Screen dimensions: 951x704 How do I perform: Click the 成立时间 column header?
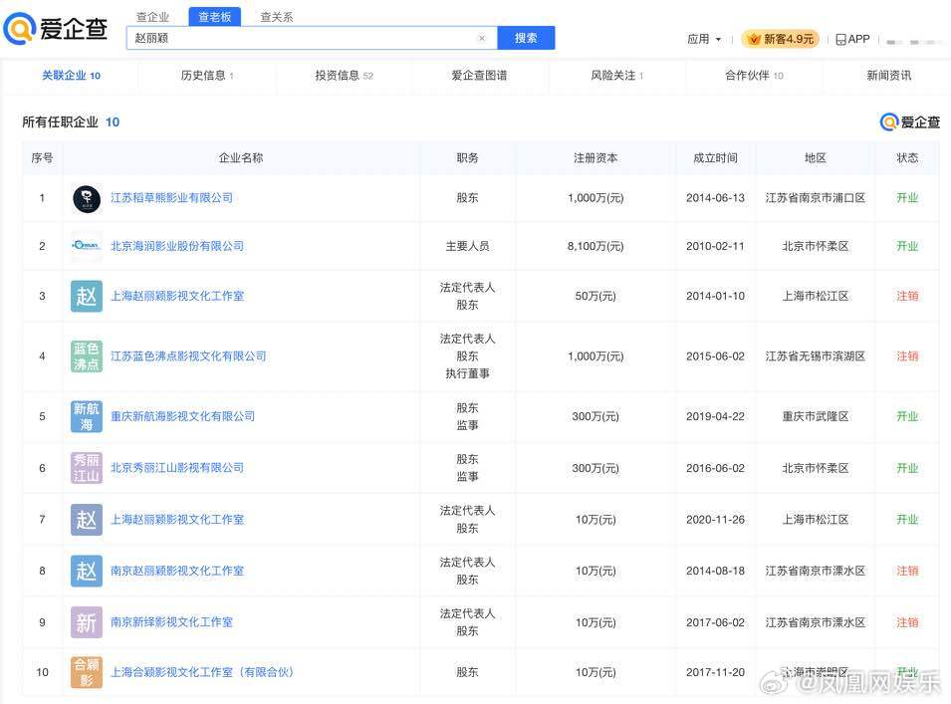click(716, 158)
